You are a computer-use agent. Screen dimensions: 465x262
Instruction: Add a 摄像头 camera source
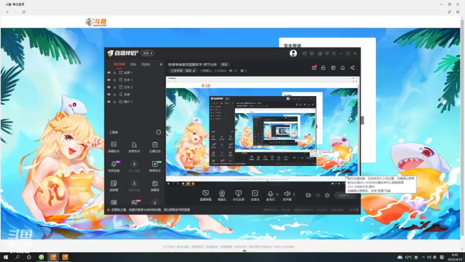pos(222,196)
